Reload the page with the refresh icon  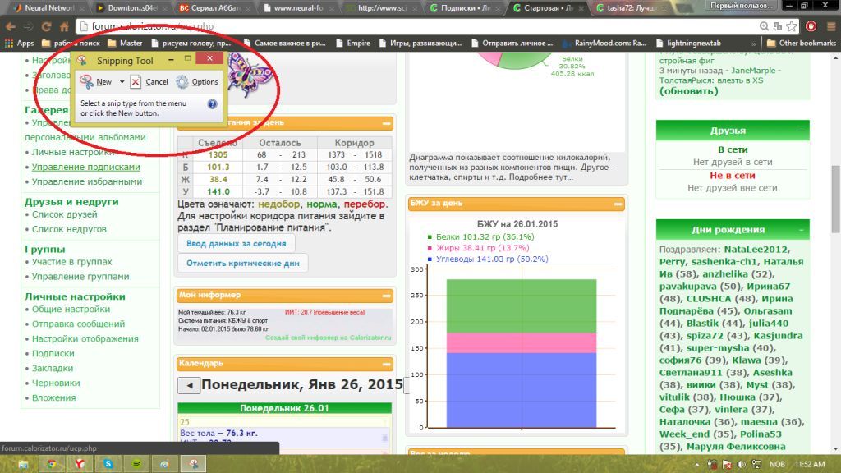pos(46,26)
